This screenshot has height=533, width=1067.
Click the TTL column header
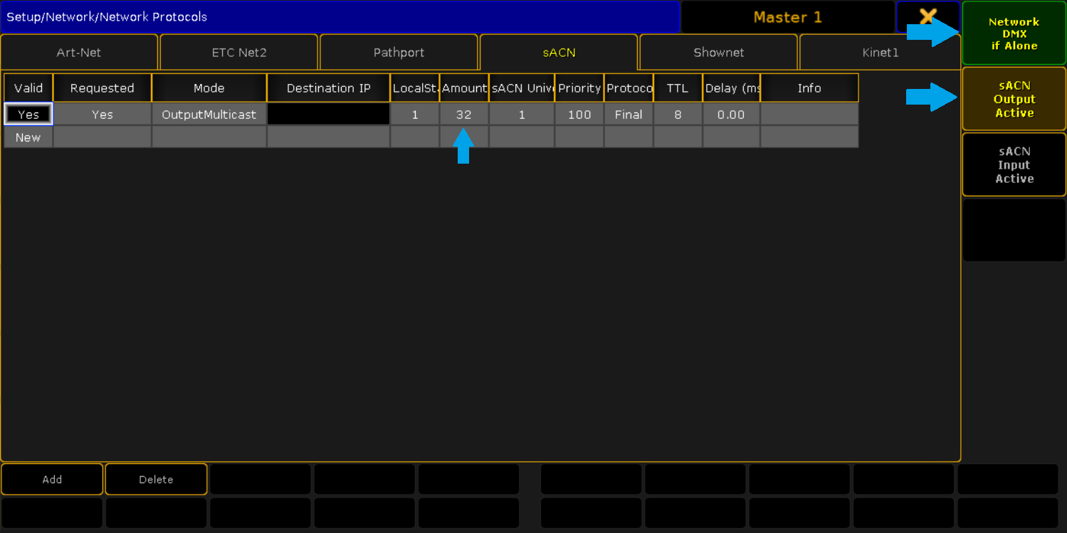coord(678,88)
